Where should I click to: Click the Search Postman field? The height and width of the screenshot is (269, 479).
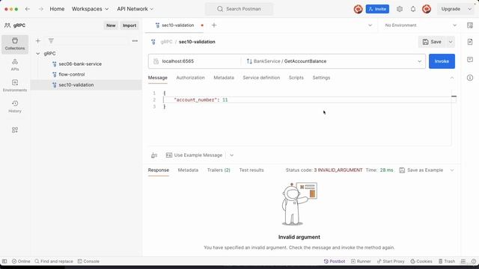239,9
